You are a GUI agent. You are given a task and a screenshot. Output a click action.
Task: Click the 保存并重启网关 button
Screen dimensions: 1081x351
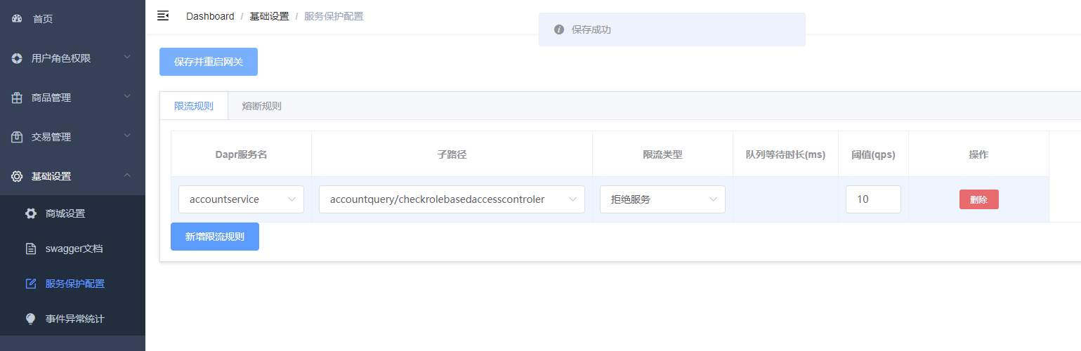[x=209, y=62]
